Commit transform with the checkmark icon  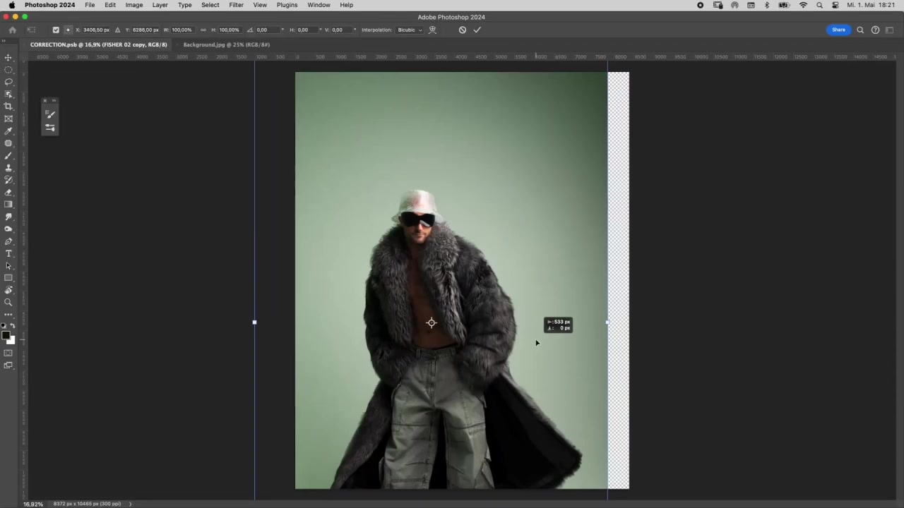point(477,30)
